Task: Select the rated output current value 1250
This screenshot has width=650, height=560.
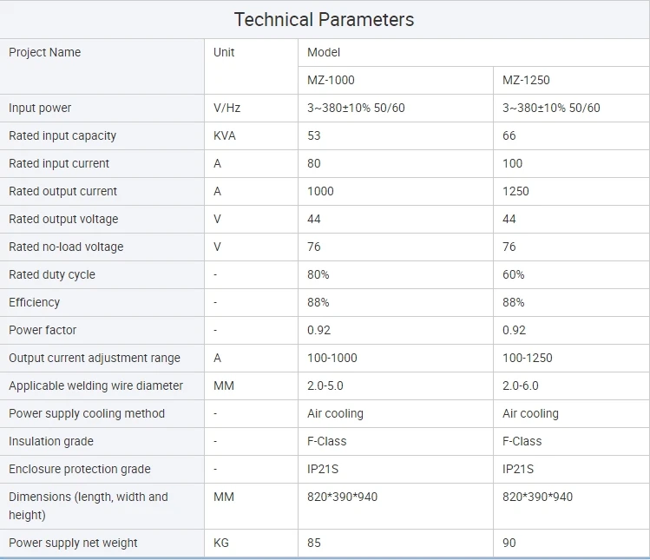Action: [515, 191]
